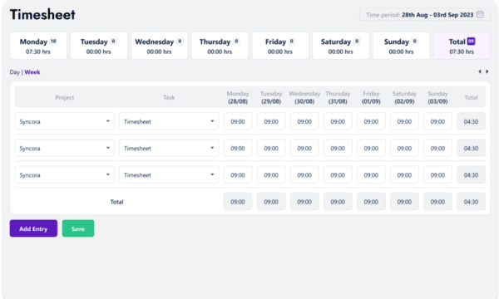The image size is (499, 299).
Task: Open the first row's Timesheet task dropdown
Action: 169,121
